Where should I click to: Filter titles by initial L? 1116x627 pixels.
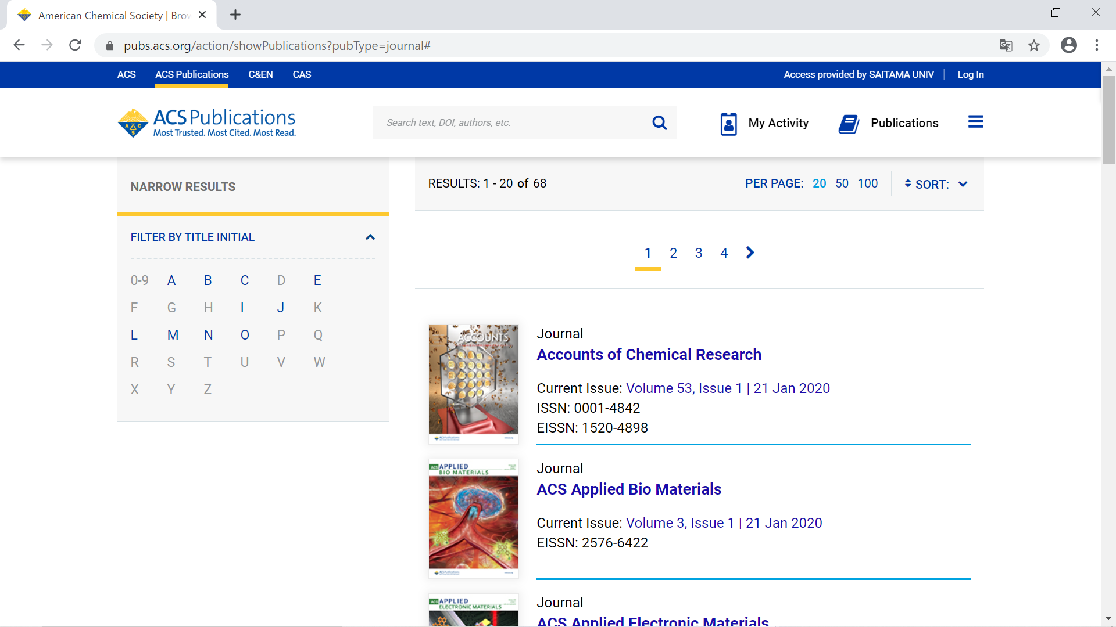coord(134,335)
